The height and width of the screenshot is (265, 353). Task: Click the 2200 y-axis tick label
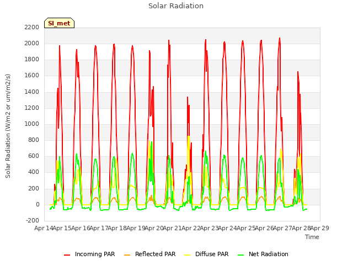coord(32,27)
